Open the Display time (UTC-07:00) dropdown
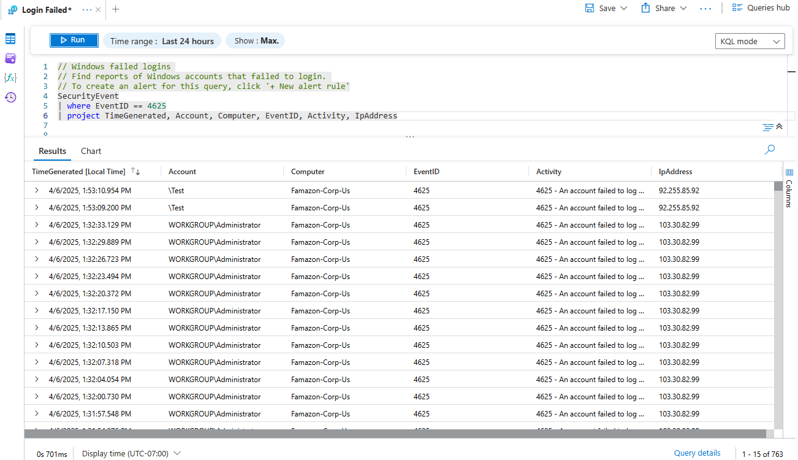Screen dimensions: 798x460 click(x=131, y=453)
